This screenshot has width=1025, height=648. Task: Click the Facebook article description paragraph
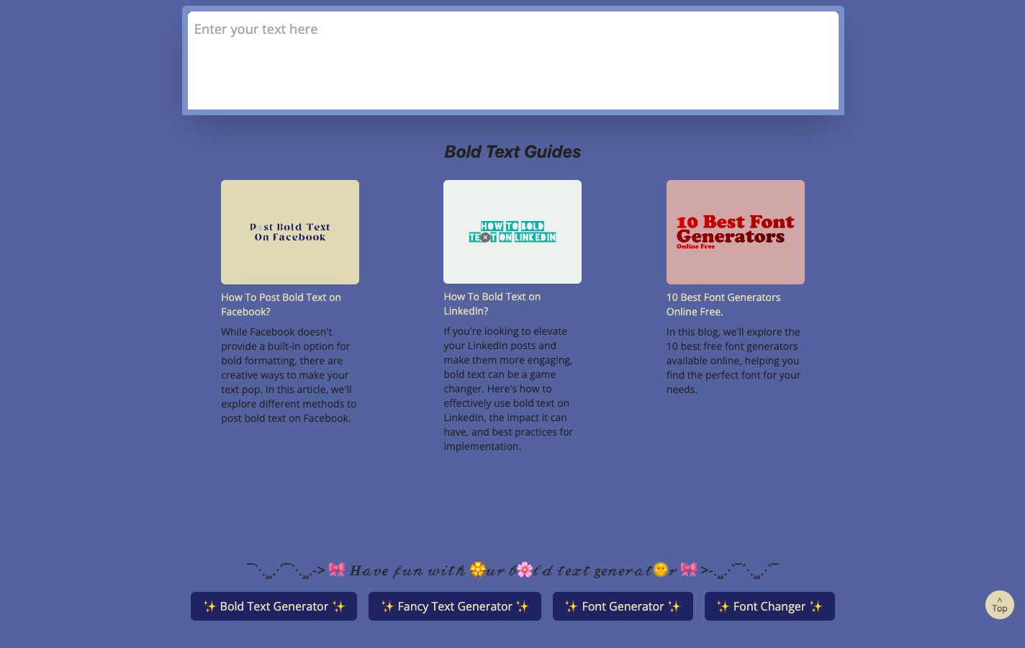click(x=289, y=375)
